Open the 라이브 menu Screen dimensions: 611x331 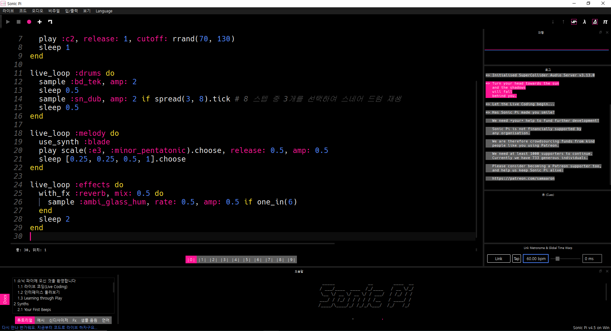8,11
